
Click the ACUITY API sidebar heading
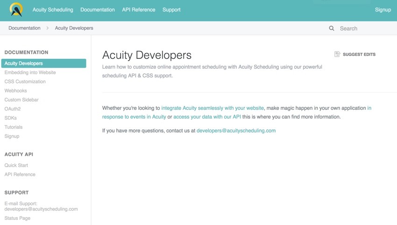pos(19,155)
